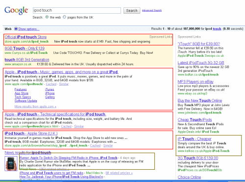Open the Software Update sitelink

pyautogui.click(x=26, y=101)
